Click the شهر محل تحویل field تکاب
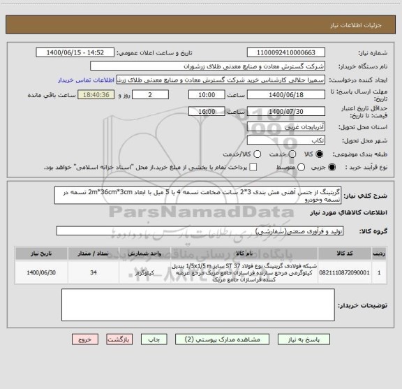The width and height of the screenshot is (402, 389). (286, 140)
